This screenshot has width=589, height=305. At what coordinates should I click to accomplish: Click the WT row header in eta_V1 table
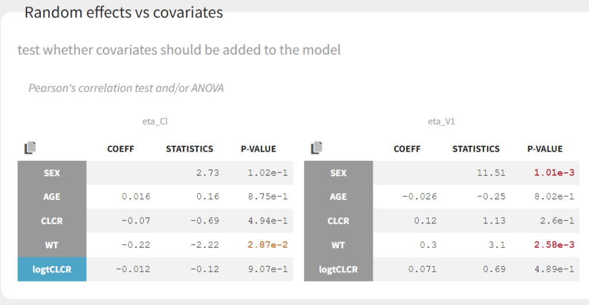[338, 245]
